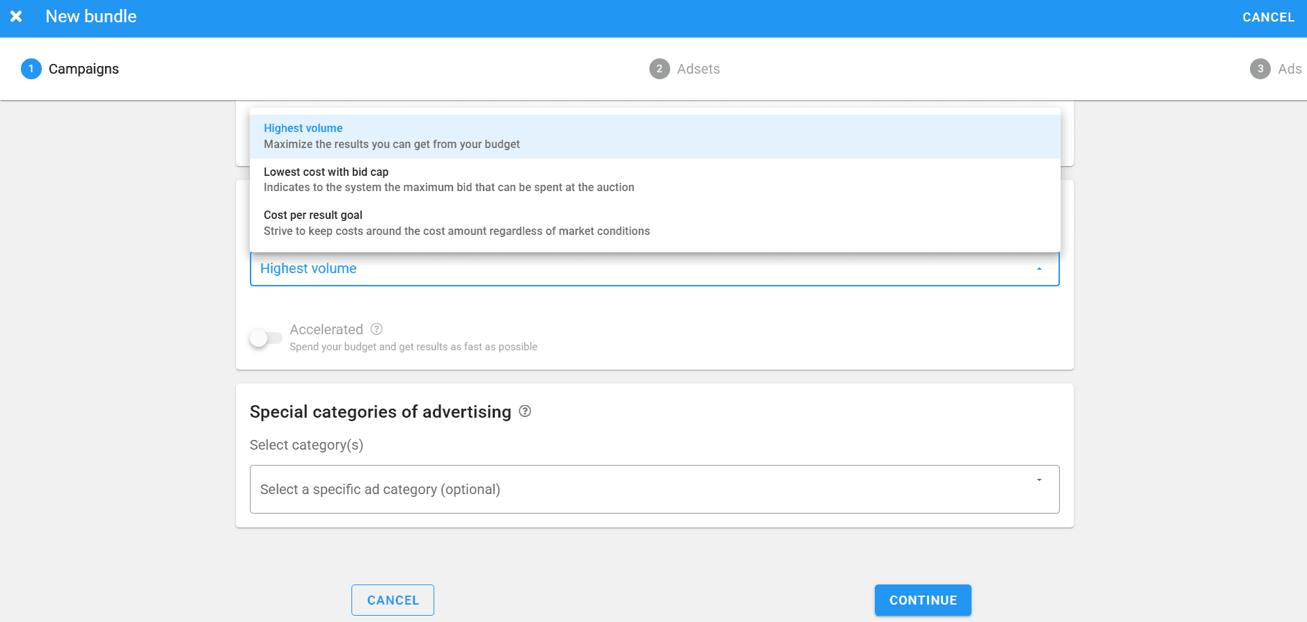Click the Highest volume bid strategy field
Viewport: 1307px width, 622px height.
[x=626, y=269]
